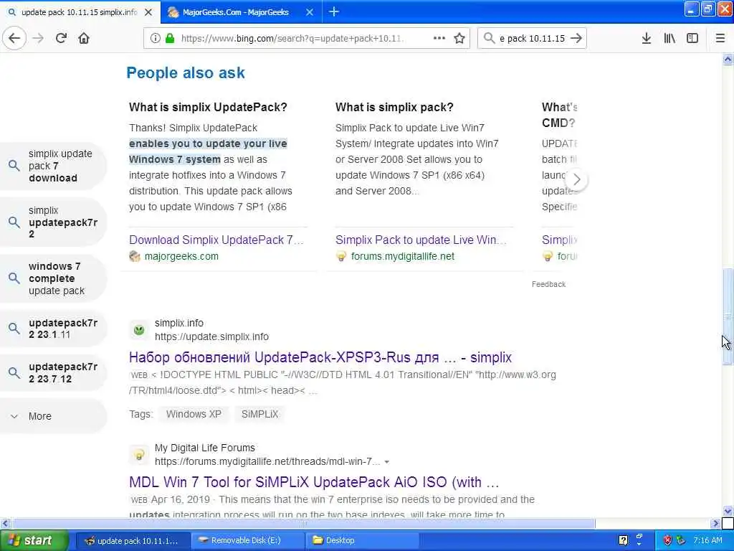Click the update pack Firefox taskbar button
Screen dimensions: 734x551
pos(133,540)
